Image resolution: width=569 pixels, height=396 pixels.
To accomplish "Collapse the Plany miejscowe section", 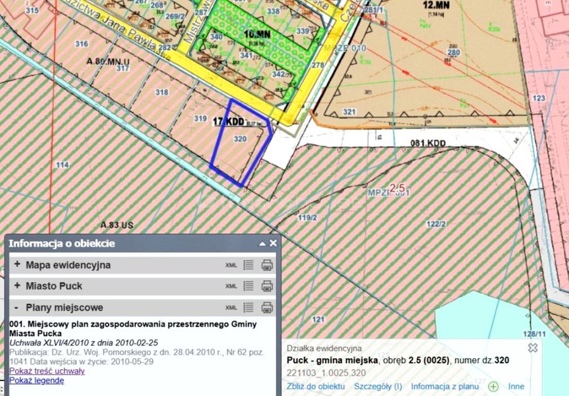I will 16,308.
